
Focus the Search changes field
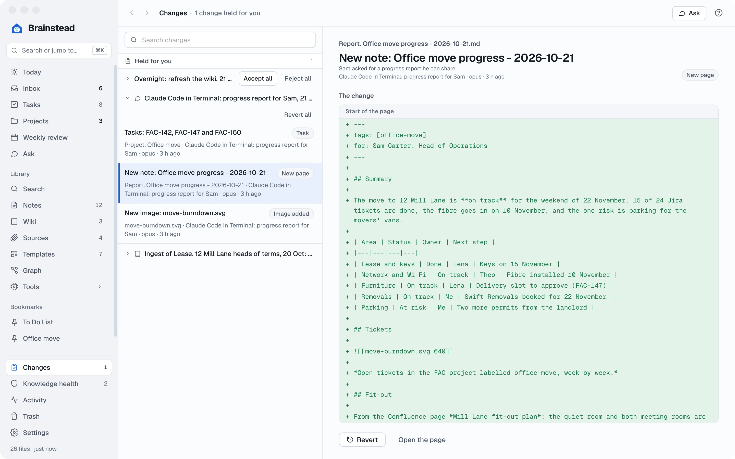[x=220, y=40]
